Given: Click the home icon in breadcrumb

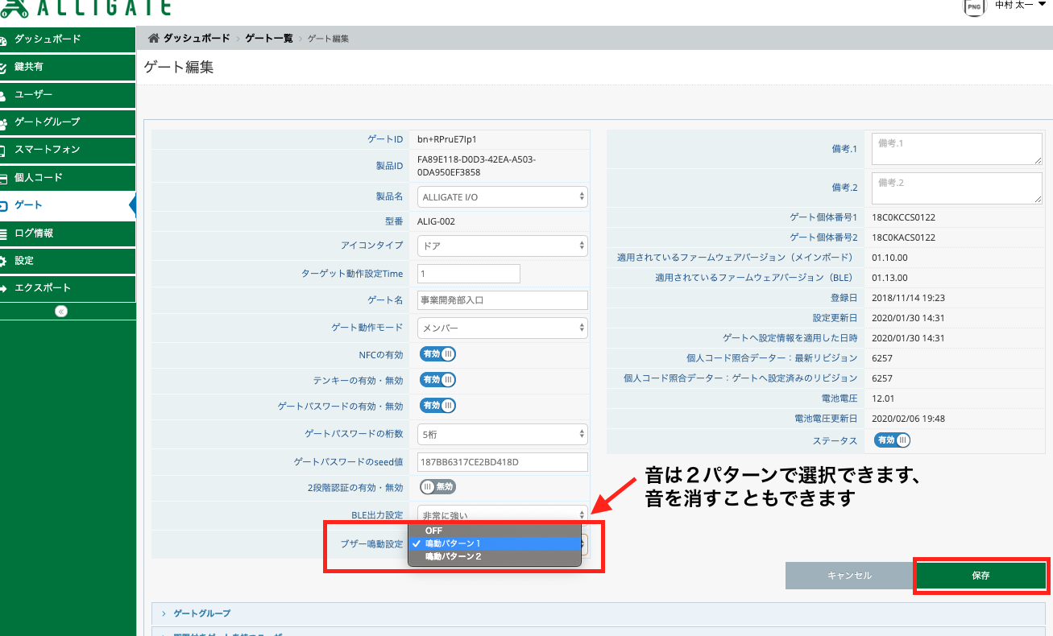Looking at the screenshot, I should [153, 39].
